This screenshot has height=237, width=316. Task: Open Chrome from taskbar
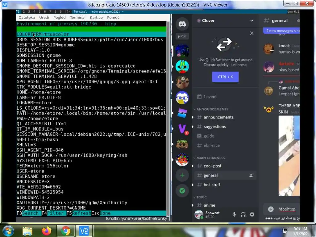click(x=65, y=231)
